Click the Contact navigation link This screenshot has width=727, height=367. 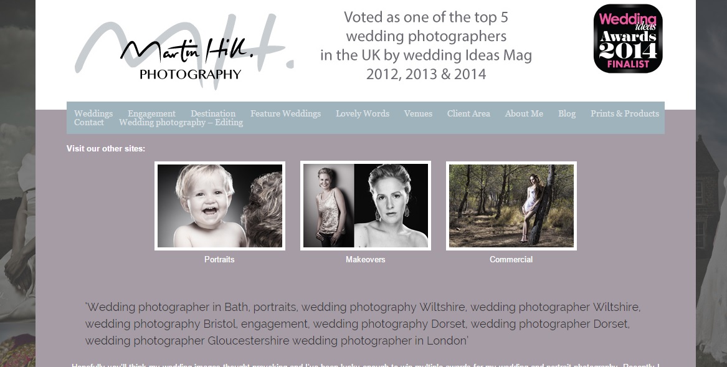click(x=89, y=123)
